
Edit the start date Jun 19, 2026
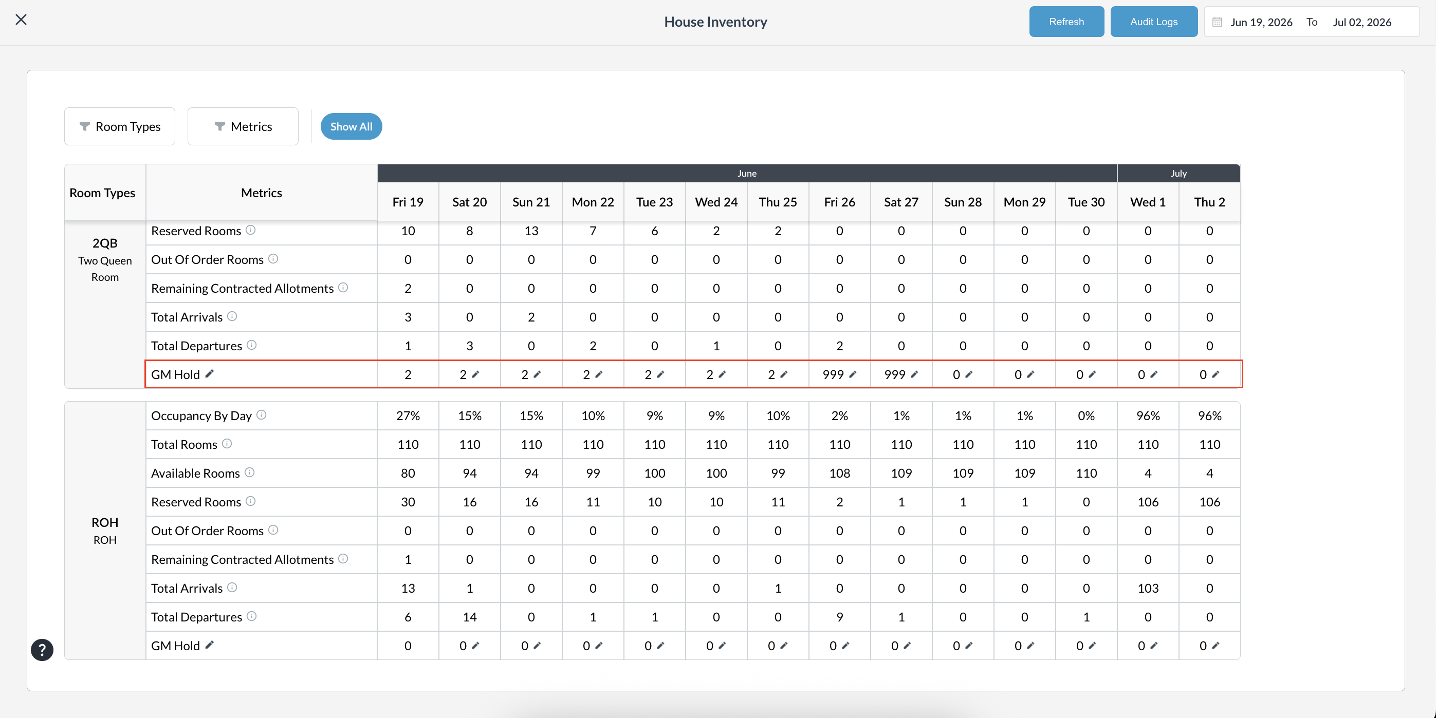1261,22
